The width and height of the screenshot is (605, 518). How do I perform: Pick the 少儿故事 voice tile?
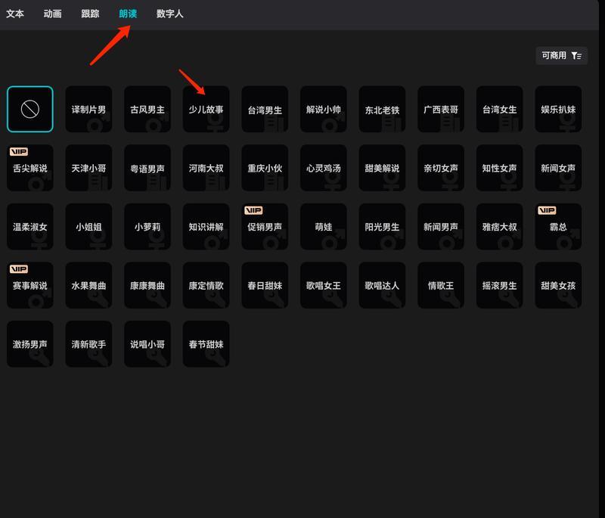click(x=206, y=109)
